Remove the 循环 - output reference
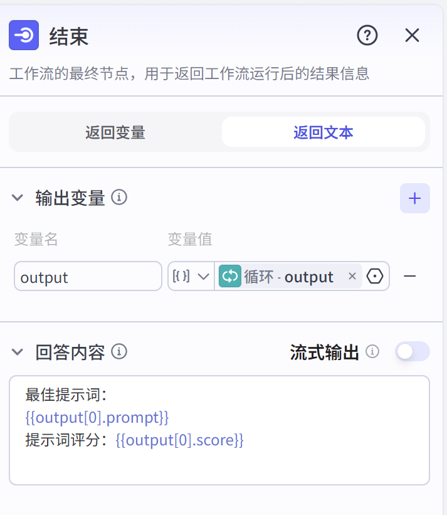The width and height of the screenshot is (447, 515). coord(352,276)
